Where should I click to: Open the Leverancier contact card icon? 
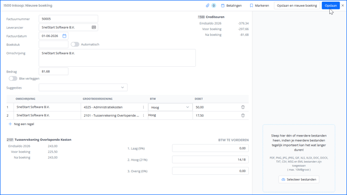click(94, 27)
